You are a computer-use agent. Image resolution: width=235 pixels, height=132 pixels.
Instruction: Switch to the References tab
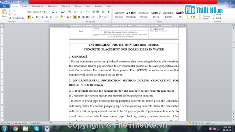tap(53, 6)
